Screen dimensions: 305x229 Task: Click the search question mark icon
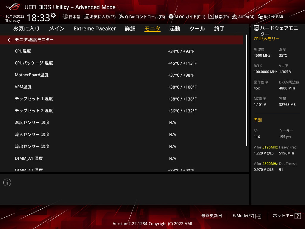point(211,17)
